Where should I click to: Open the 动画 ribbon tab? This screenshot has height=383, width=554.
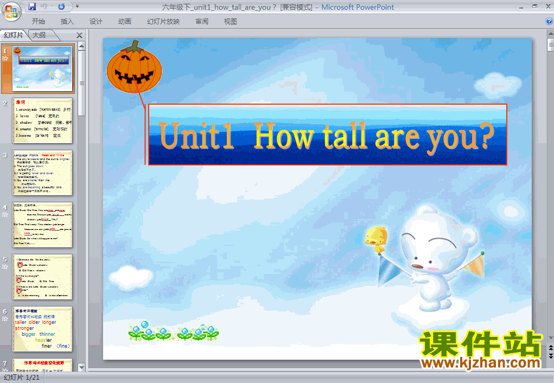(125, 22)
